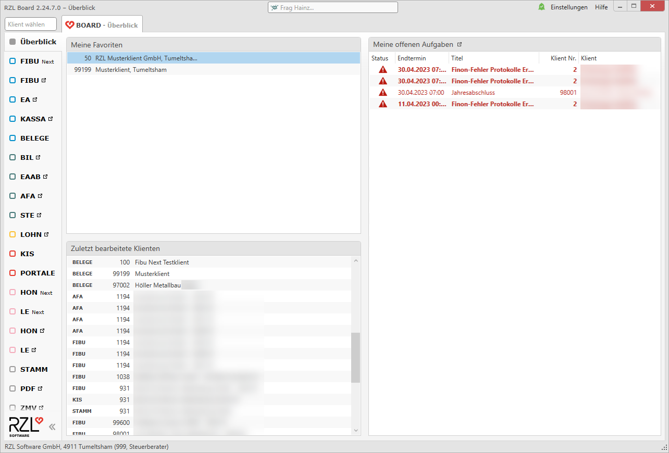Click the warning icon beside the Jahresabschluss task
This screenshot has height=453, width=669.
click(x=383, y=92)
